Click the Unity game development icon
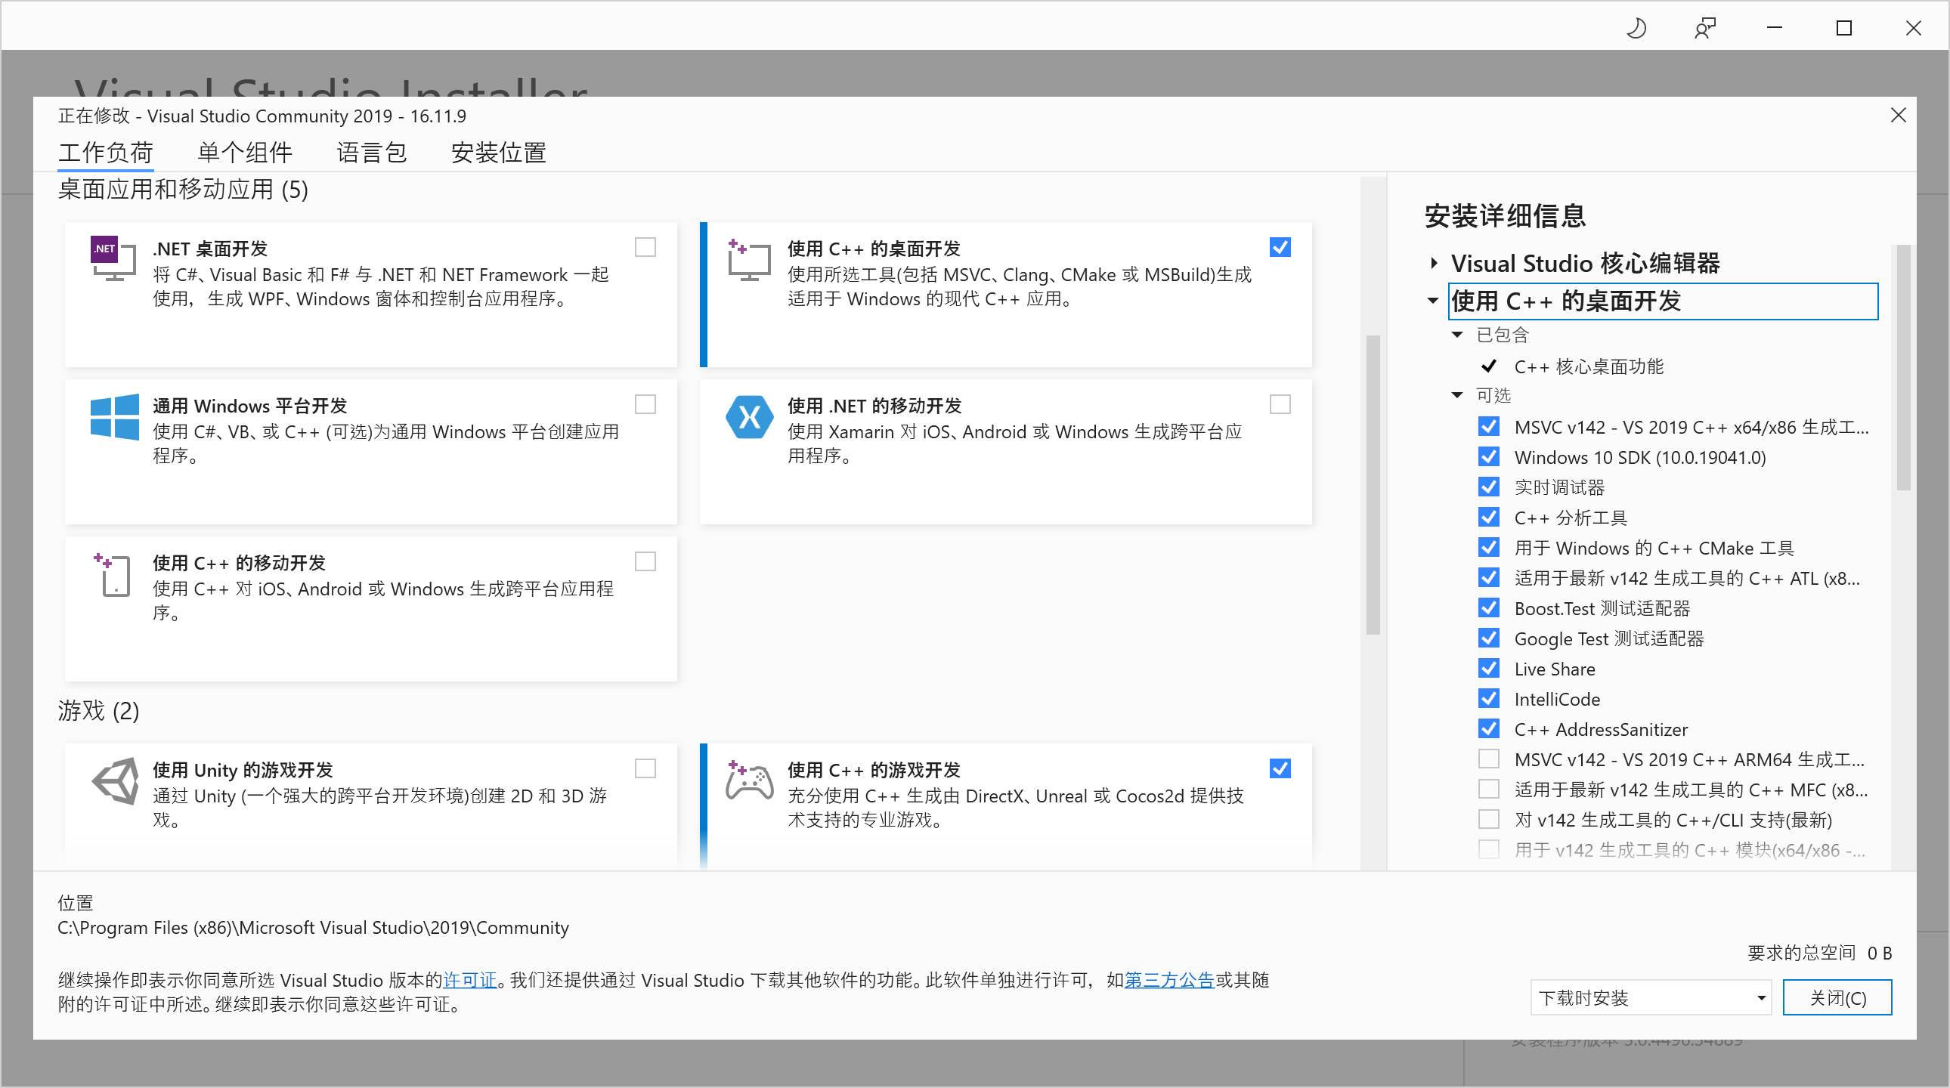This screenshot has height=1088, width=1950. [x=115, y=781]
